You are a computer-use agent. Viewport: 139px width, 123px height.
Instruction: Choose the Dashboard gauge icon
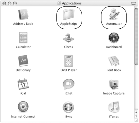click(114, 38)
